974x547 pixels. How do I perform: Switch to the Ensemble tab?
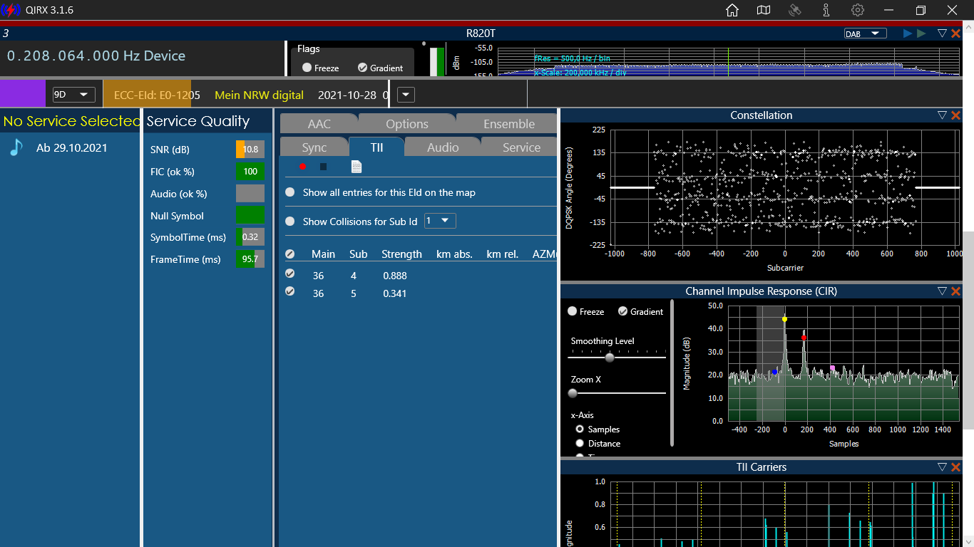coord(508,124)
